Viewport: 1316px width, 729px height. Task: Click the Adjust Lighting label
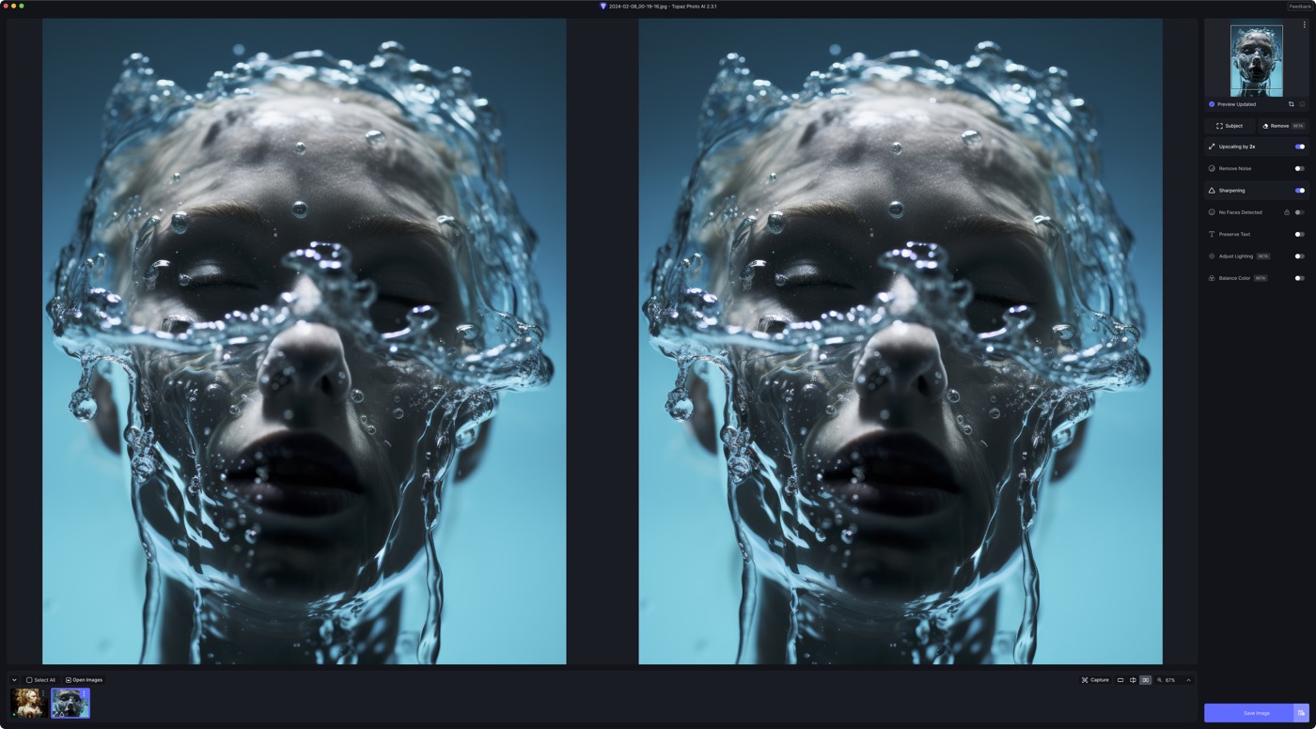coord(1236,256)
